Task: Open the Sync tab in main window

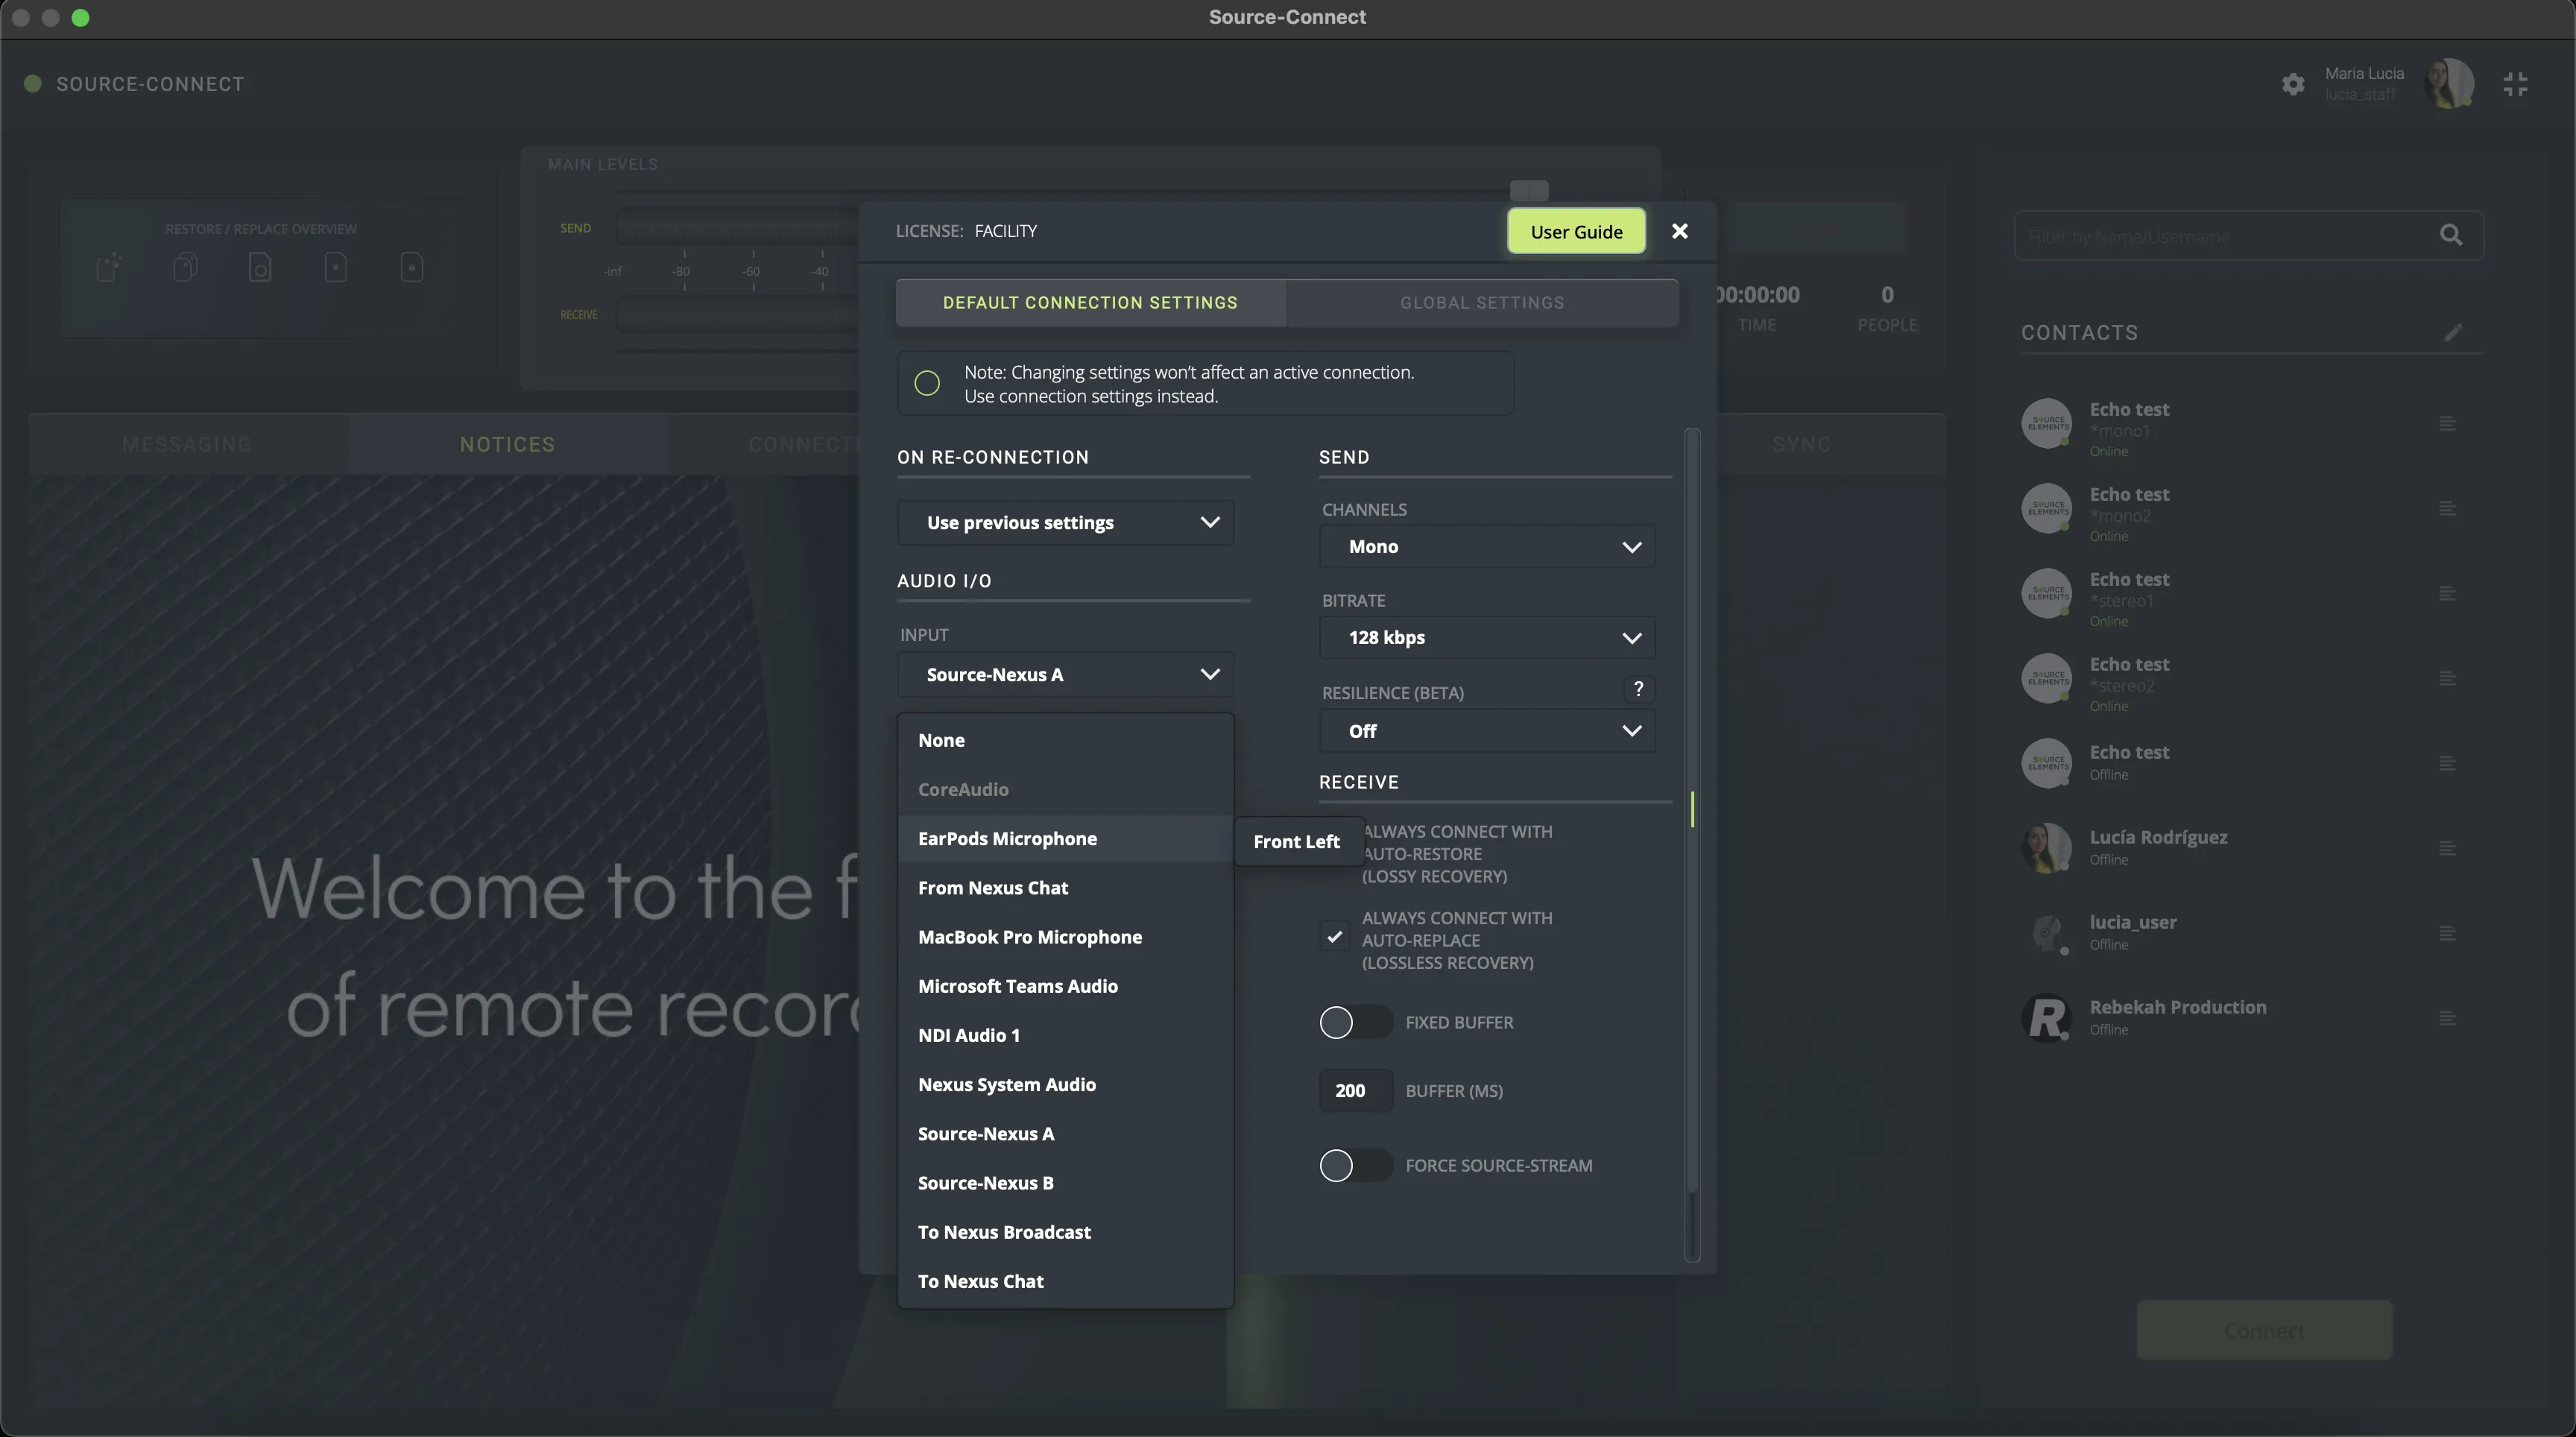Action: pos(1802,445)
